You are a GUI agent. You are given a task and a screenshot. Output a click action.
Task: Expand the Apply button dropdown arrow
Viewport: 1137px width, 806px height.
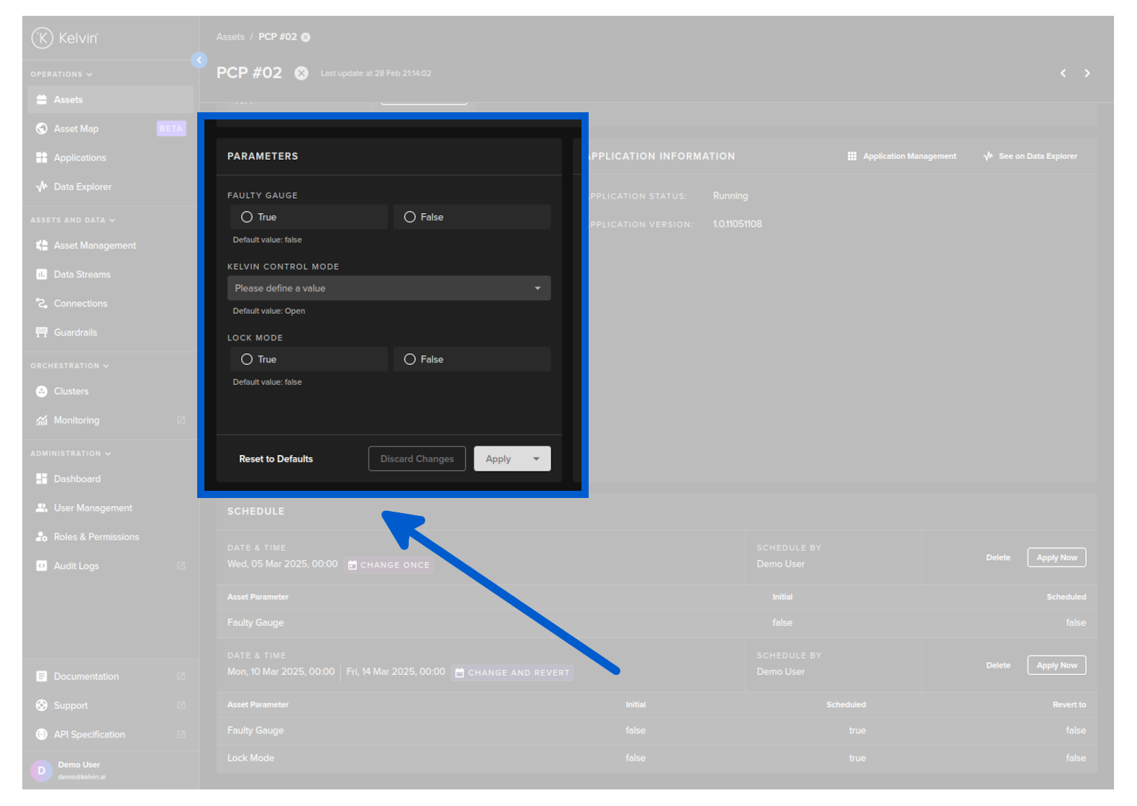[536, 459]
